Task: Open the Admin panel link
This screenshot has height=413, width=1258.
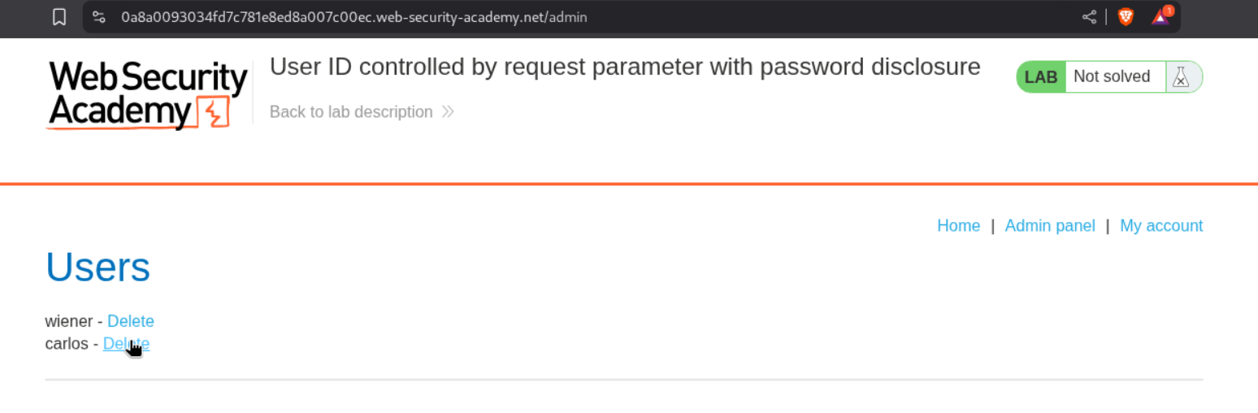Action: [x=1050, y=226]
